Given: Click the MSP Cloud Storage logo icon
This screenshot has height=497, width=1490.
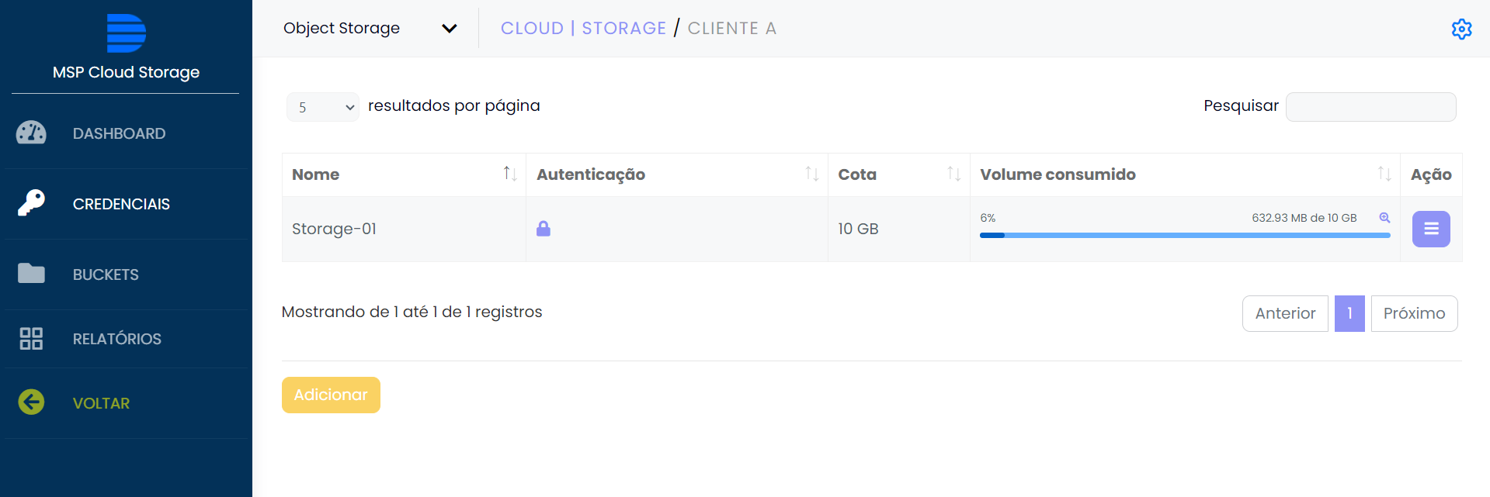Looking at the screenshot, I should (x=126, y=33).
